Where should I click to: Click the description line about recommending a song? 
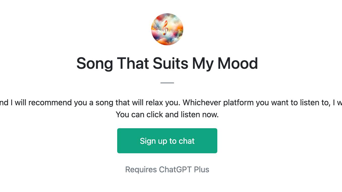[x=171, y=103]
